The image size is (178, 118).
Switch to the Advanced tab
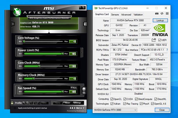[x=126, y=15]
